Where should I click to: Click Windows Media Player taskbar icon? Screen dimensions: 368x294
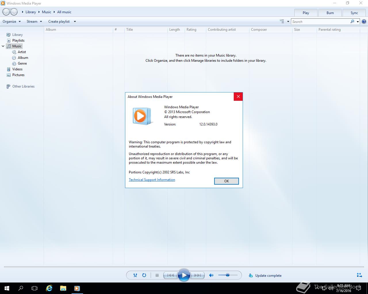click(77, 288)
